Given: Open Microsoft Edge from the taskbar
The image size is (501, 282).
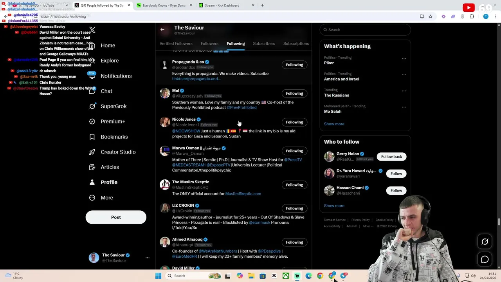Looking at the screenshot, I should (x=308, y=276).
